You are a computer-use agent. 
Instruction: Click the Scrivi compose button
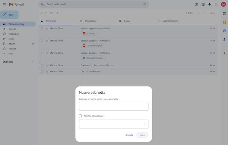click(9, 15)
